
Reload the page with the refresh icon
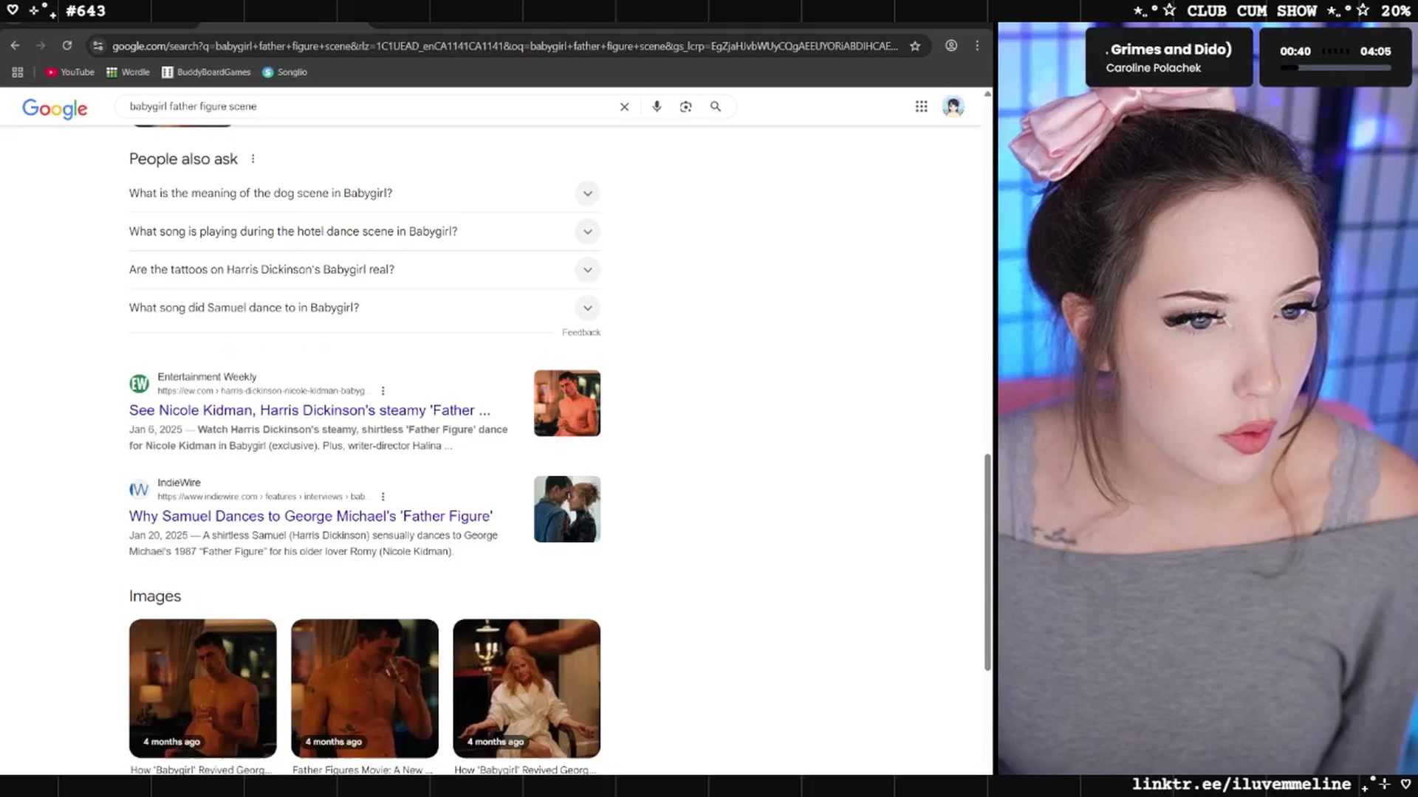67,46
